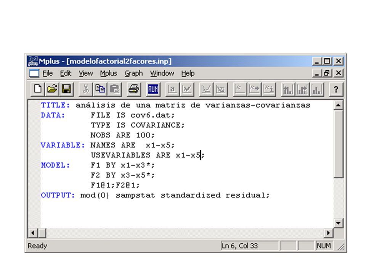Save the current input file

point(66,89)
